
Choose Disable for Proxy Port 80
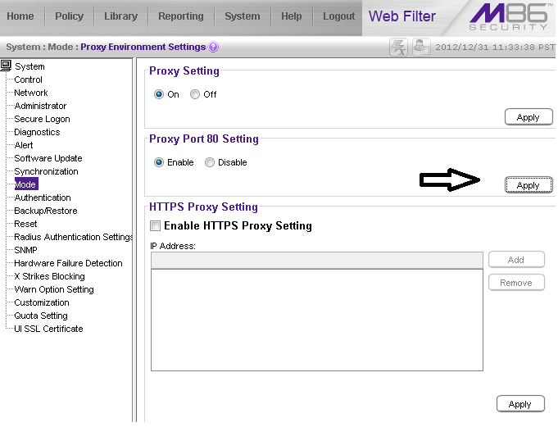point(210,162)
